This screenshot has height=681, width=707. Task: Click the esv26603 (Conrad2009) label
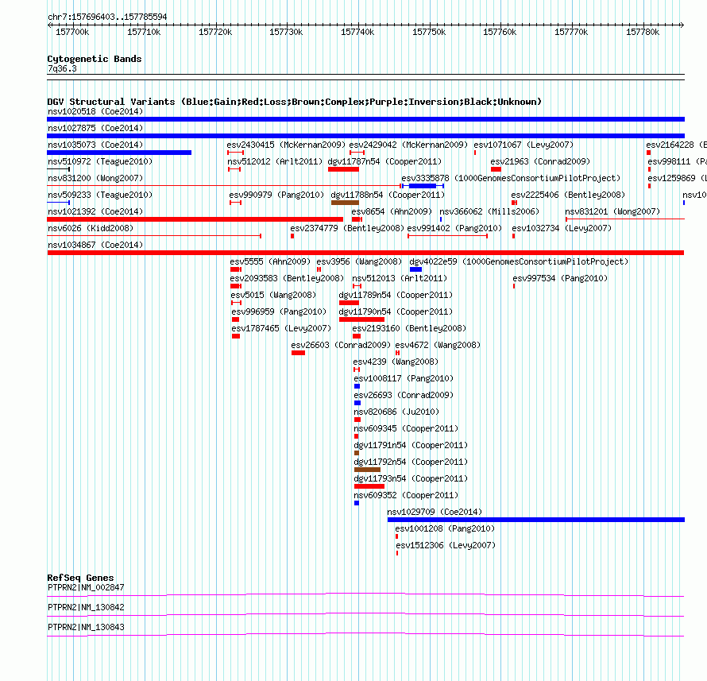pyautogui.click(x=341, y=345)
